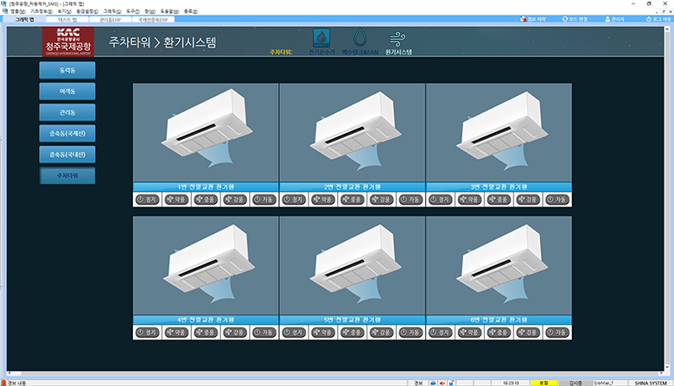This screenshot has width=674, height=386.
Task: Click the 감시중 status bar entry
Action: pos(575,383)
